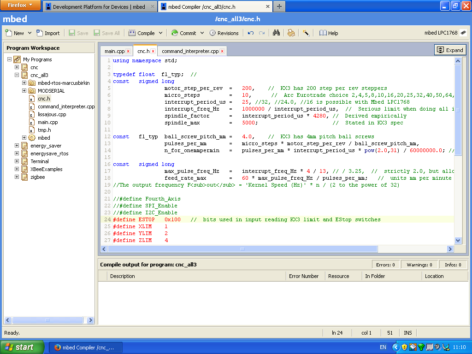472x354 pixels.
Task: Collapse the My Programs tree root
Action: [x=9, y=59]
